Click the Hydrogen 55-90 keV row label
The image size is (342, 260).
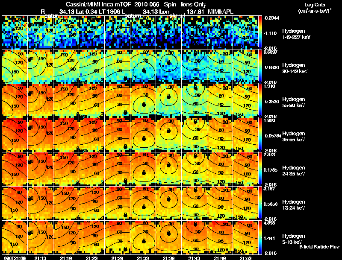click(294, 102)
